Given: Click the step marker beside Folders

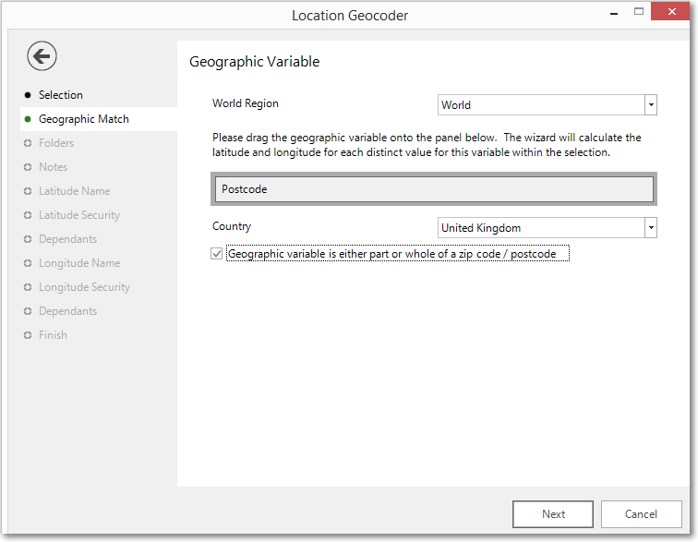Looking at the screenshot, I should pos(28,143).
